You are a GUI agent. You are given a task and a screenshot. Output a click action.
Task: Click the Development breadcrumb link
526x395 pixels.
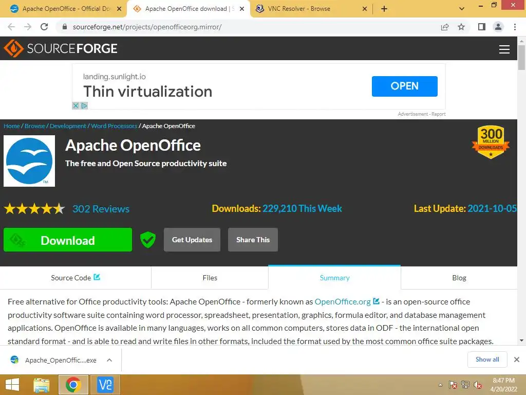(68, 126)
